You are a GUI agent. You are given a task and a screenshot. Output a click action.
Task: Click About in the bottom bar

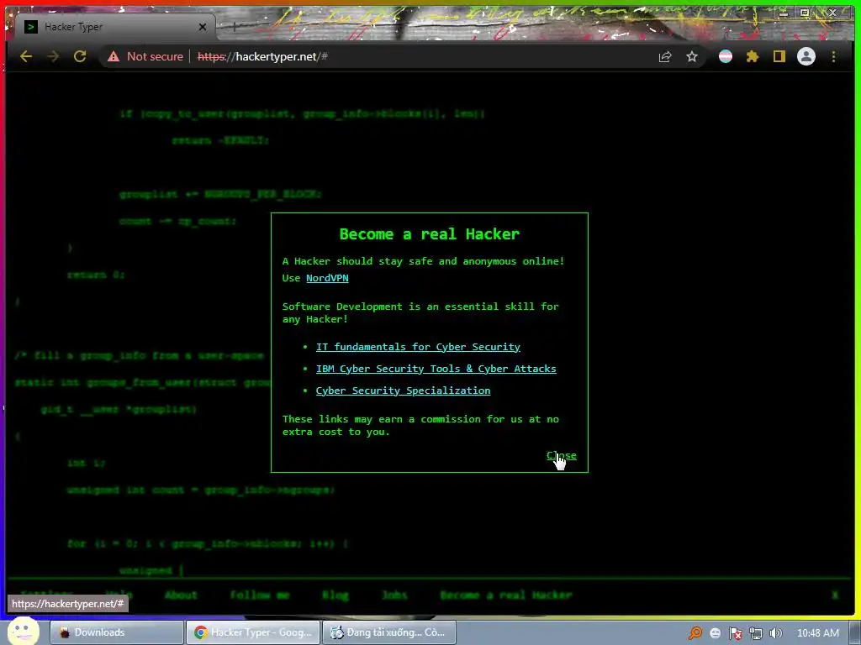[181, 595]
